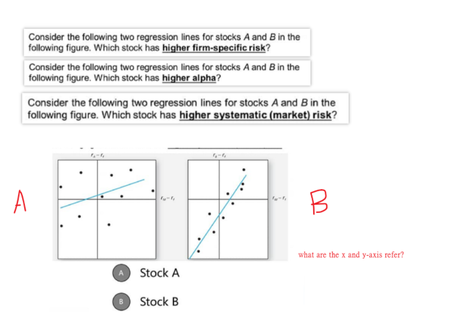This screenshot has width=461, height=317.
Task: Select the circled A option icon
Action: (121, 273)
